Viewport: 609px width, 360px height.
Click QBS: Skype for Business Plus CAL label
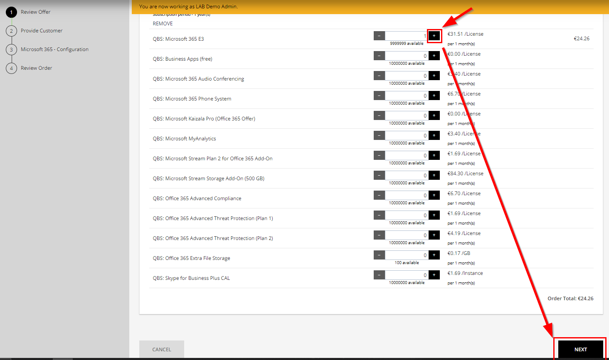[x=191, y=278]
